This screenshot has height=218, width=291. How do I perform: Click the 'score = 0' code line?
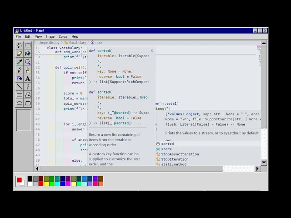73,93
